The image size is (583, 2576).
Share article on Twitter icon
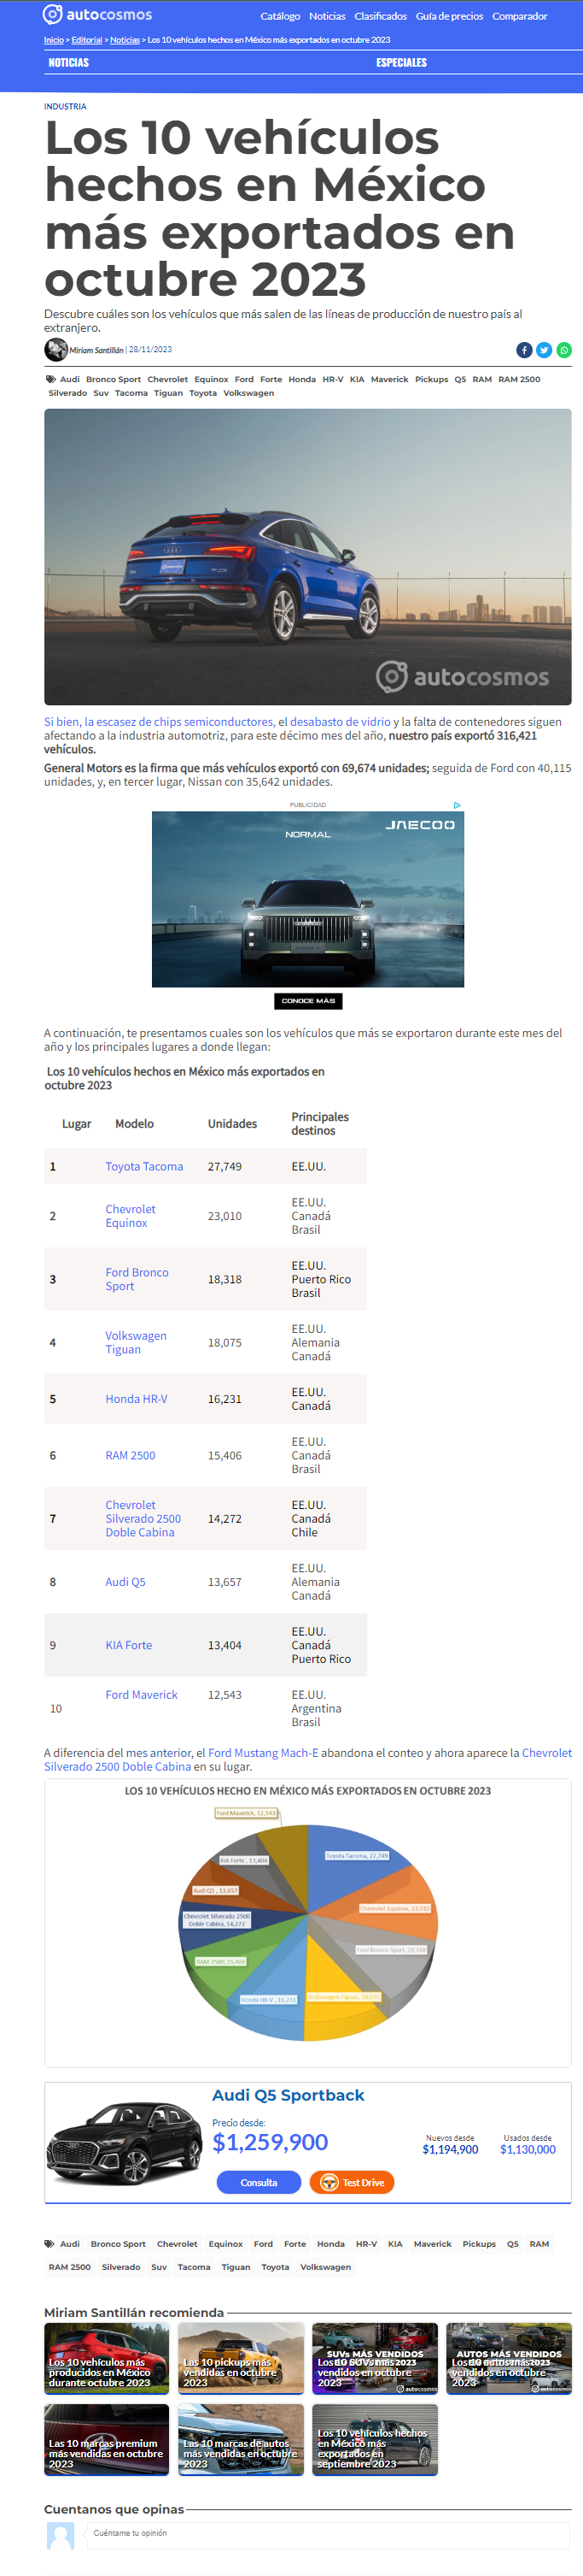click(x=544, y=350)
